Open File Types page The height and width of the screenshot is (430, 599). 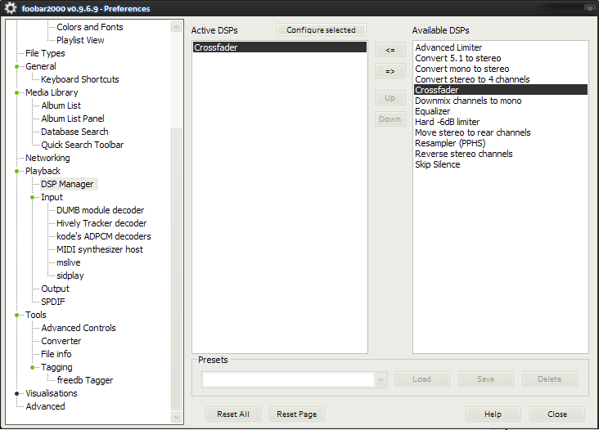(45, 53)
